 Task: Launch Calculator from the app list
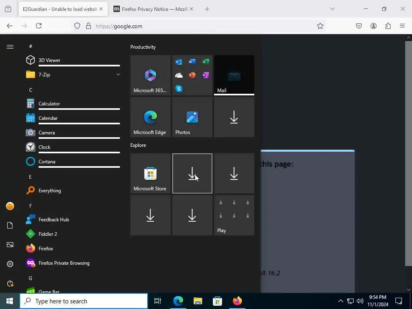point(73,104)
